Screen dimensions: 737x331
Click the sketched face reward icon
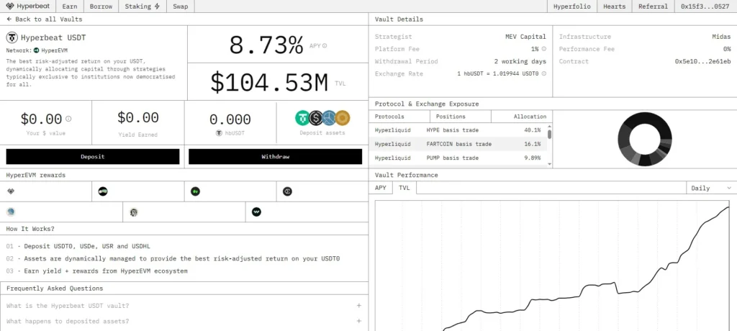pyautogui.click(x=133, y=212)
